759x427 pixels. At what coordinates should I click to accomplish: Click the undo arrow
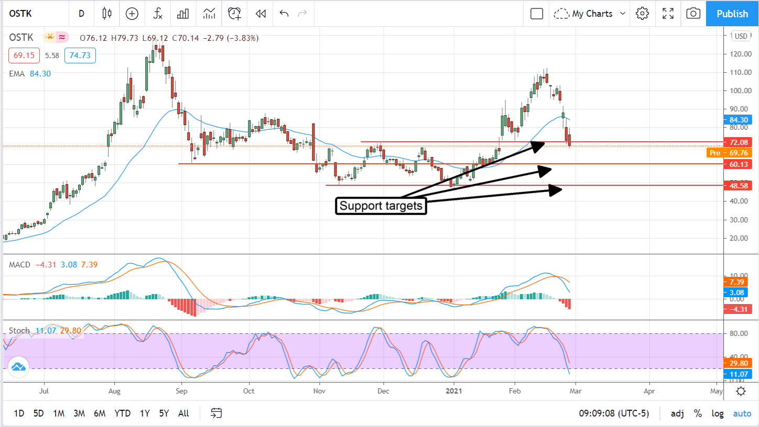pyautogui.click(x=284, y=14)
